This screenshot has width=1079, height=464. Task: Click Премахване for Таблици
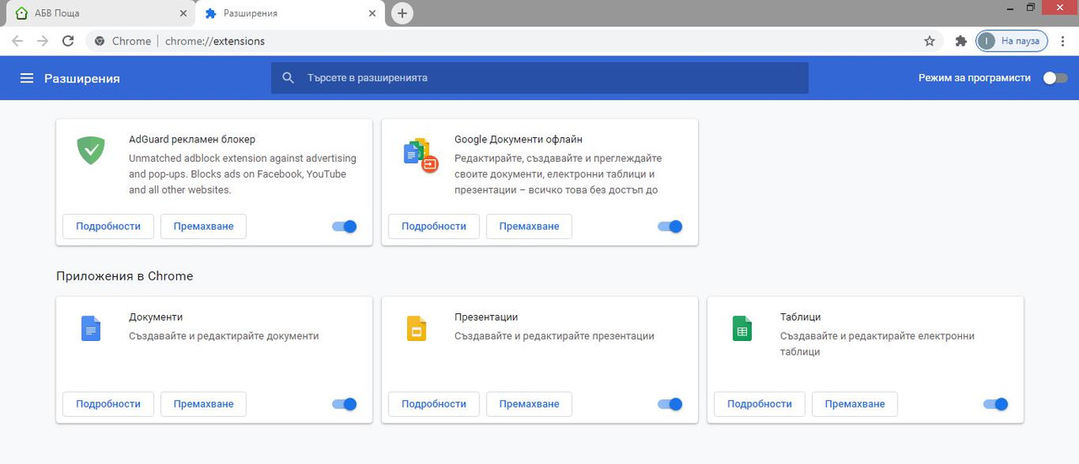tap(855, 404)
